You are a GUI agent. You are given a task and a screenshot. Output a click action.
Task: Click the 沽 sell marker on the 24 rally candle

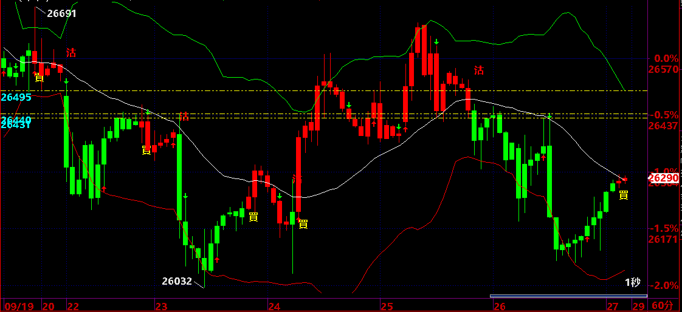point(297,179)
